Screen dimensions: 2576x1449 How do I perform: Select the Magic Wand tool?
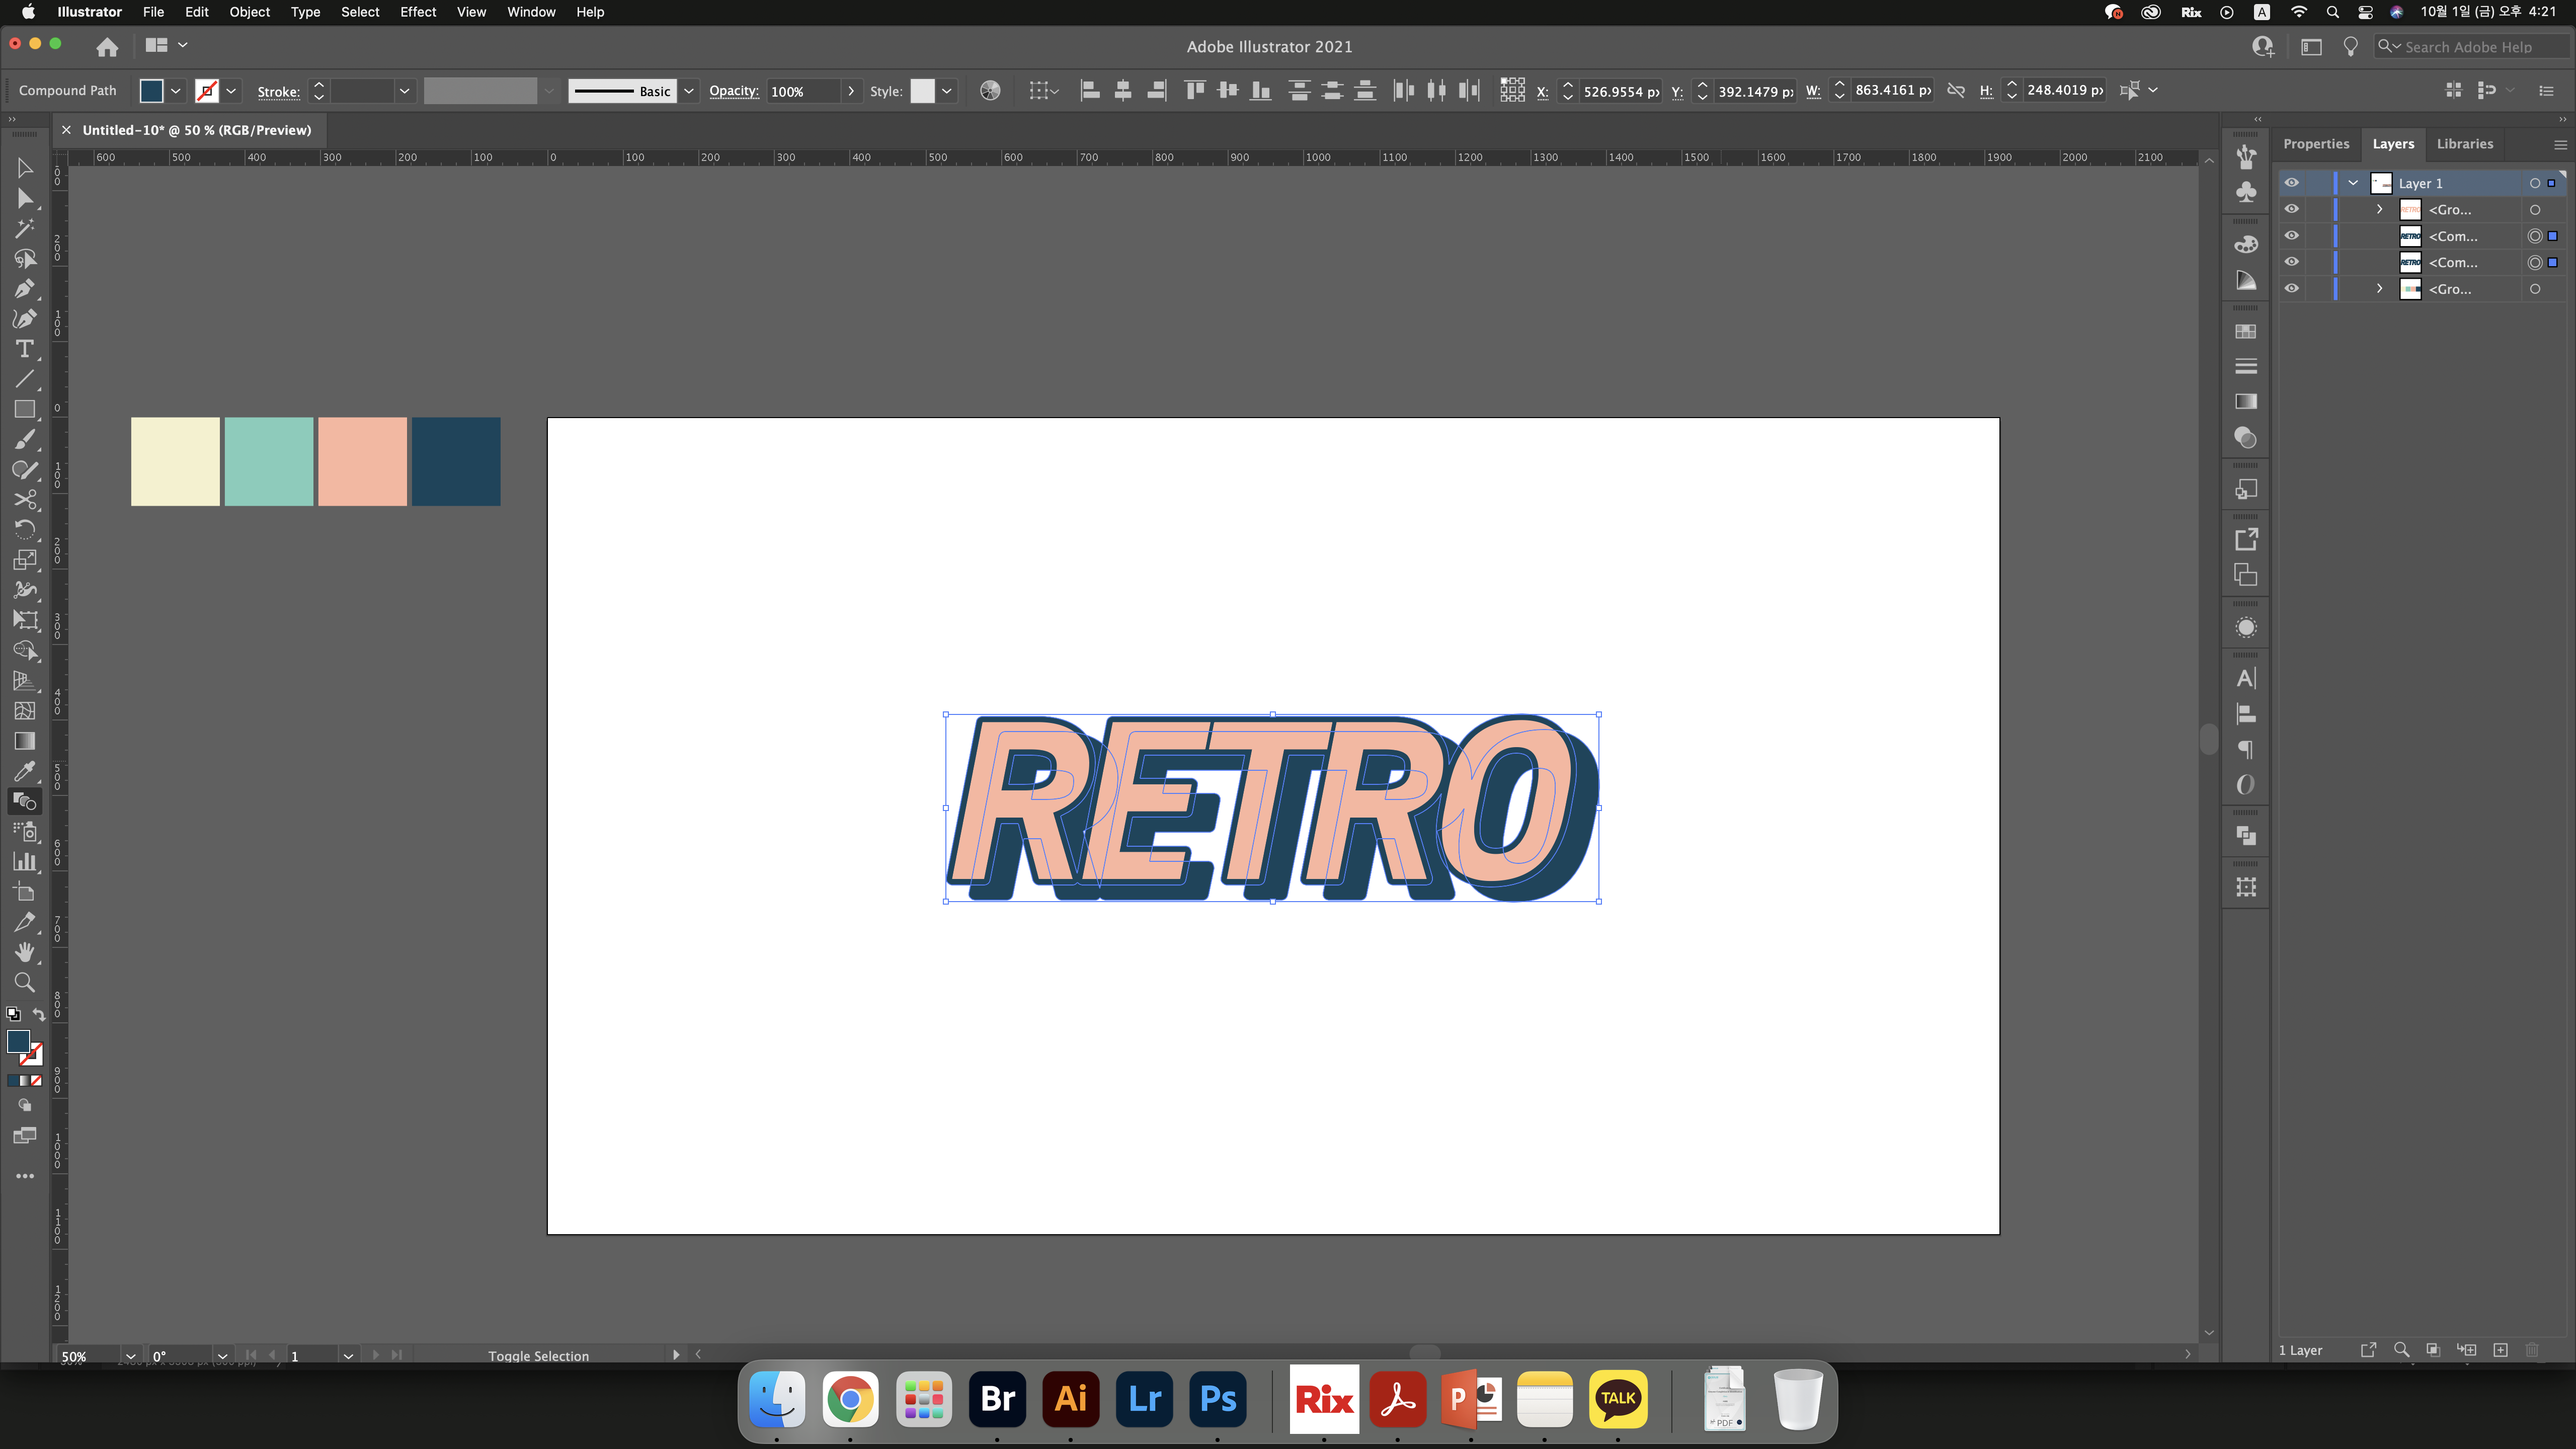pyautogui.click(x=24, y=229)
